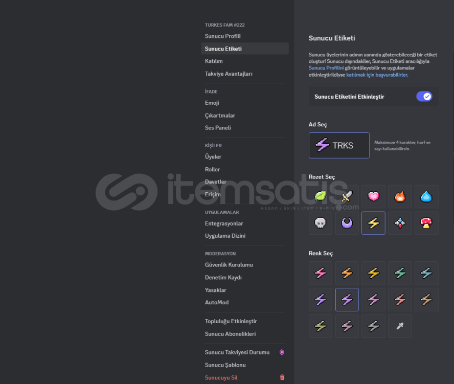Image resolution: width=454 pixels, height=384 pixels.
Task: Open the custom color eyedropper
Action: coord(400,326)
